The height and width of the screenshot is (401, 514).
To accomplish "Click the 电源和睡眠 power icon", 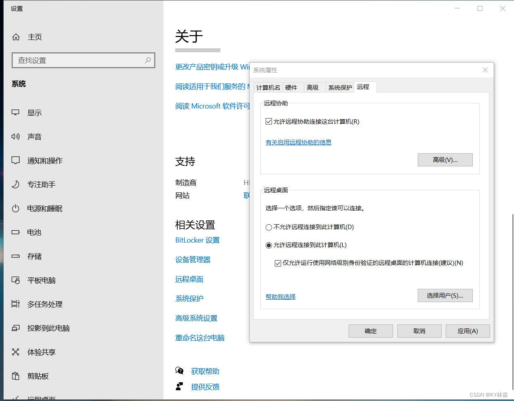I will (16, 208).
